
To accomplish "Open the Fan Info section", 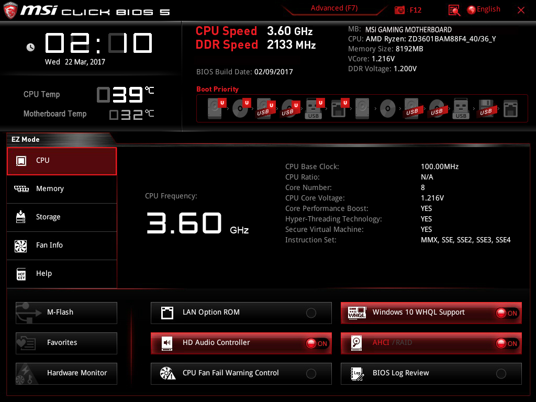I will click(62, 246).
